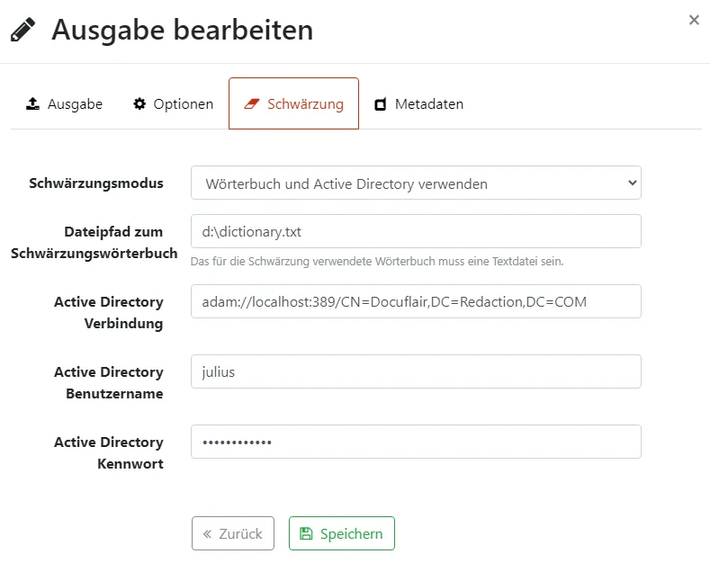The height and width of the screenshot is (563, 710).
Task: Click into the Active Directory Kennwort field
Action: click(x=416, y=442)
